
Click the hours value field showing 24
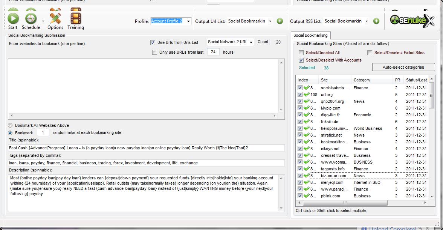coord(213,52)
